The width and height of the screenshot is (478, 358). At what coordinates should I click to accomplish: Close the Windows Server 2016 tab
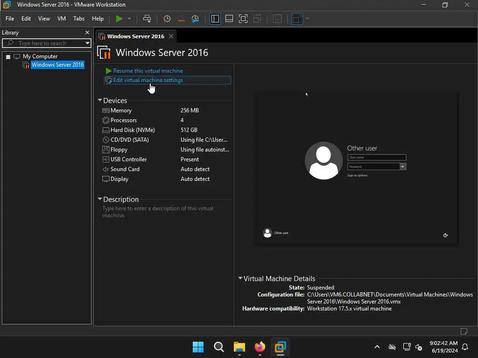pos(171,36)
